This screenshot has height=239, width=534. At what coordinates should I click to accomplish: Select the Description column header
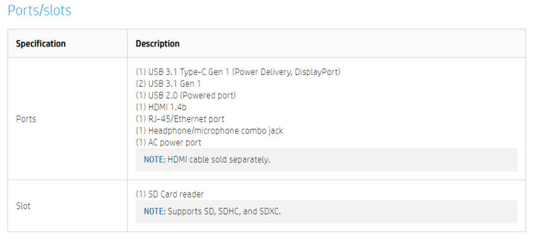pos(157,44)
